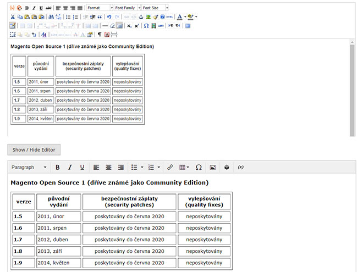This screenshot has height=272, width=363.
Task: Open the Paragraph format dropdown
Action: pos(29,167)
